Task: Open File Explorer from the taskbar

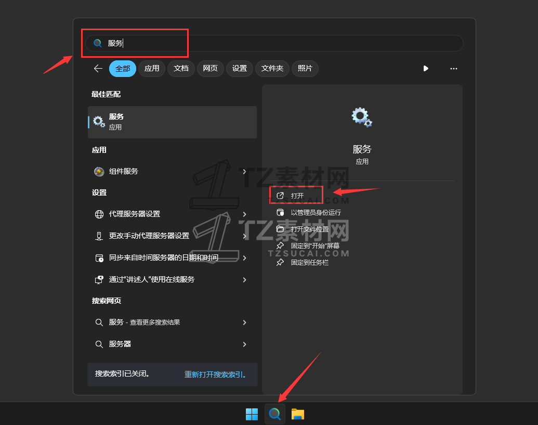Action: coord(298,414)
